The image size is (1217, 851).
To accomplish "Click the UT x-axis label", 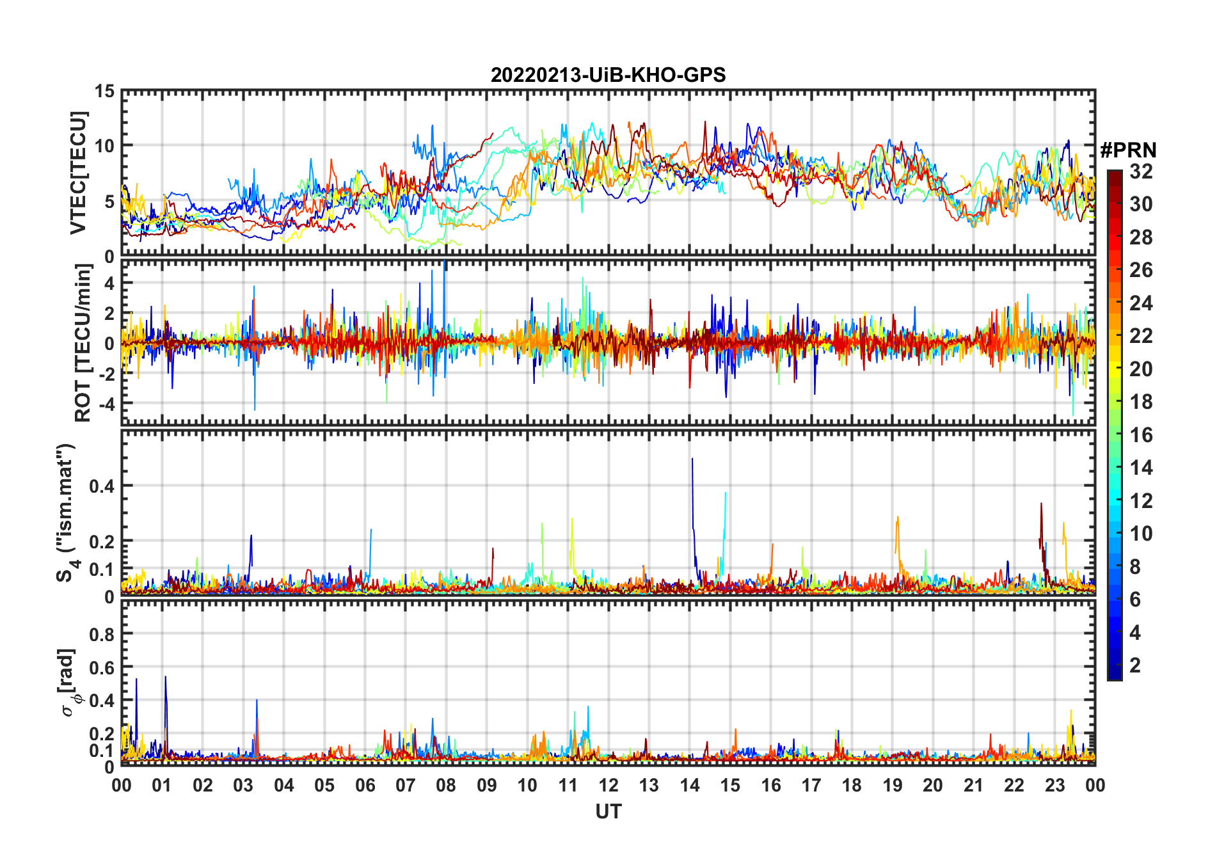I will click(x=608, y=811).
